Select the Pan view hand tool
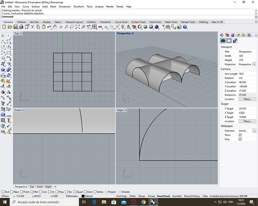This screenshot has height=206, width=258. (x=55, y=27)
